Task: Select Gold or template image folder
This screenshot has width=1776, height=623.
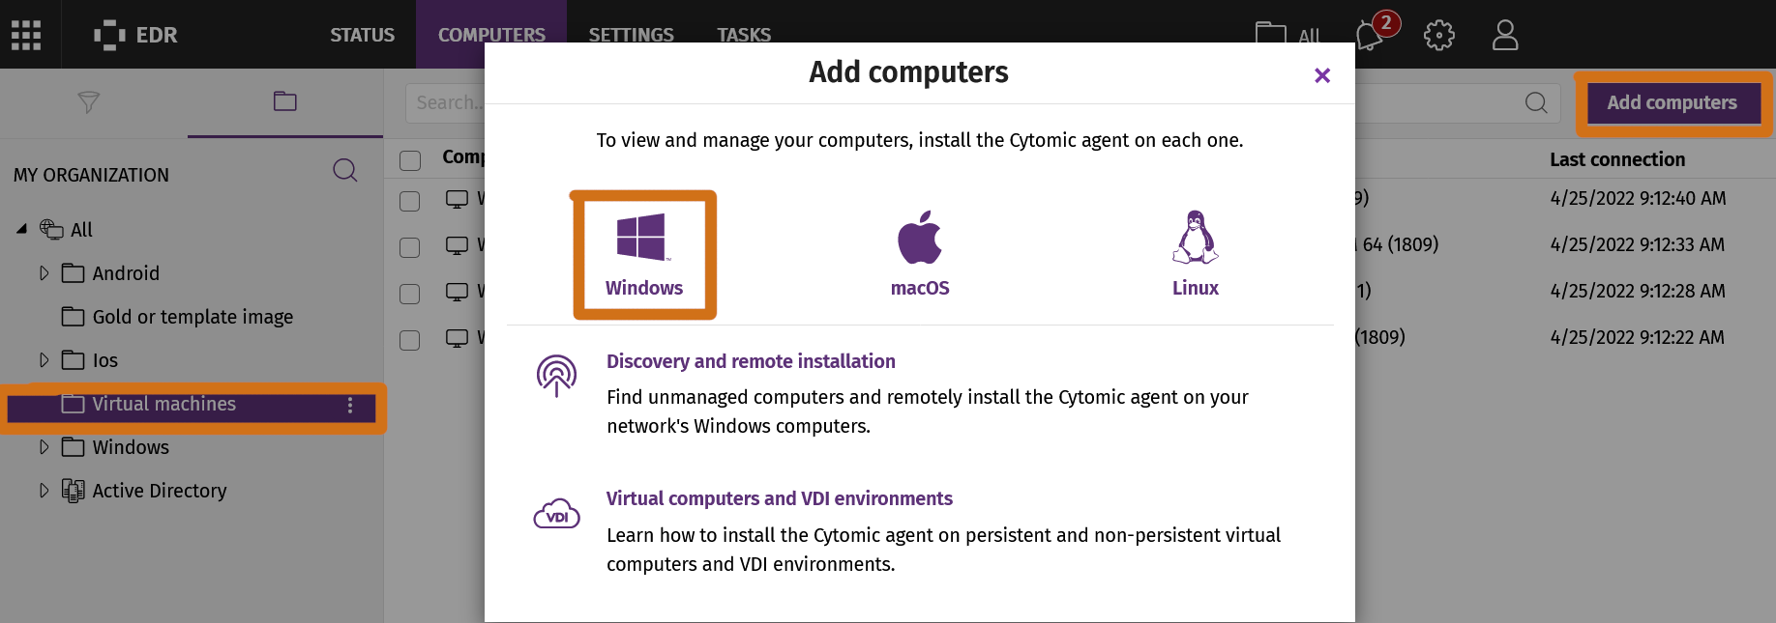Action: point(192,317)
